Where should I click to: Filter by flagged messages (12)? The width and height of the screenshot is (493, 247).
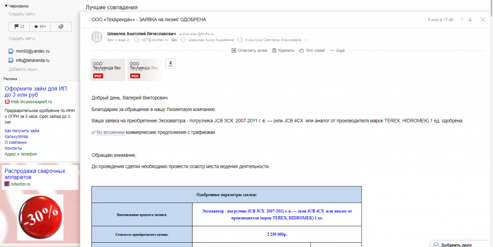(x=19, y=27)
